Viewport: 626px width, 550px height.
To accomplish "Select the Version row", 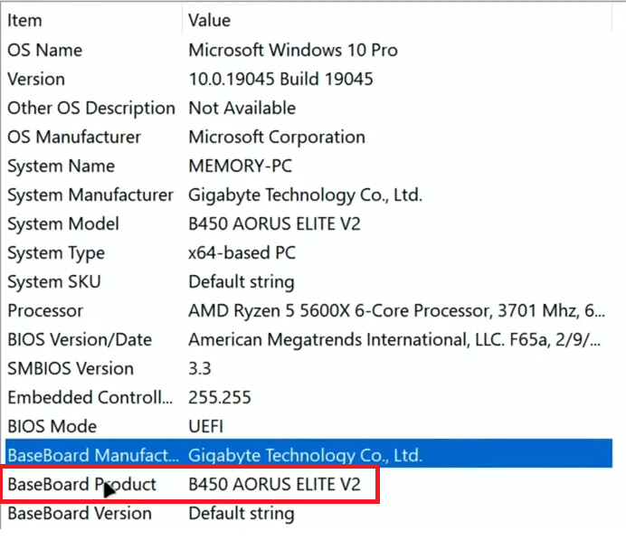I will click(35, 79).
